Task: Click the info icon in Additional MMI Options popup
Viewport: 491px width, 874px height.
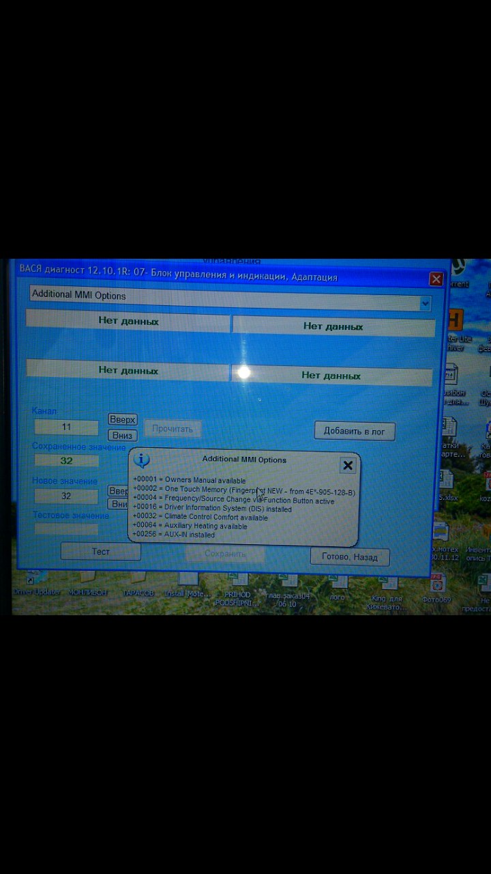Action: click(143, 460)
